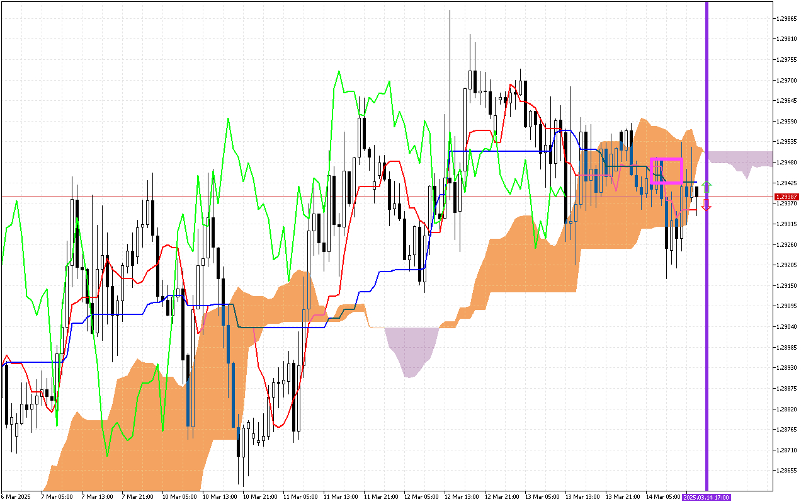806x504 pixels.
Task: Select the magenta rectangle drawn on chart
Action: 666,159
